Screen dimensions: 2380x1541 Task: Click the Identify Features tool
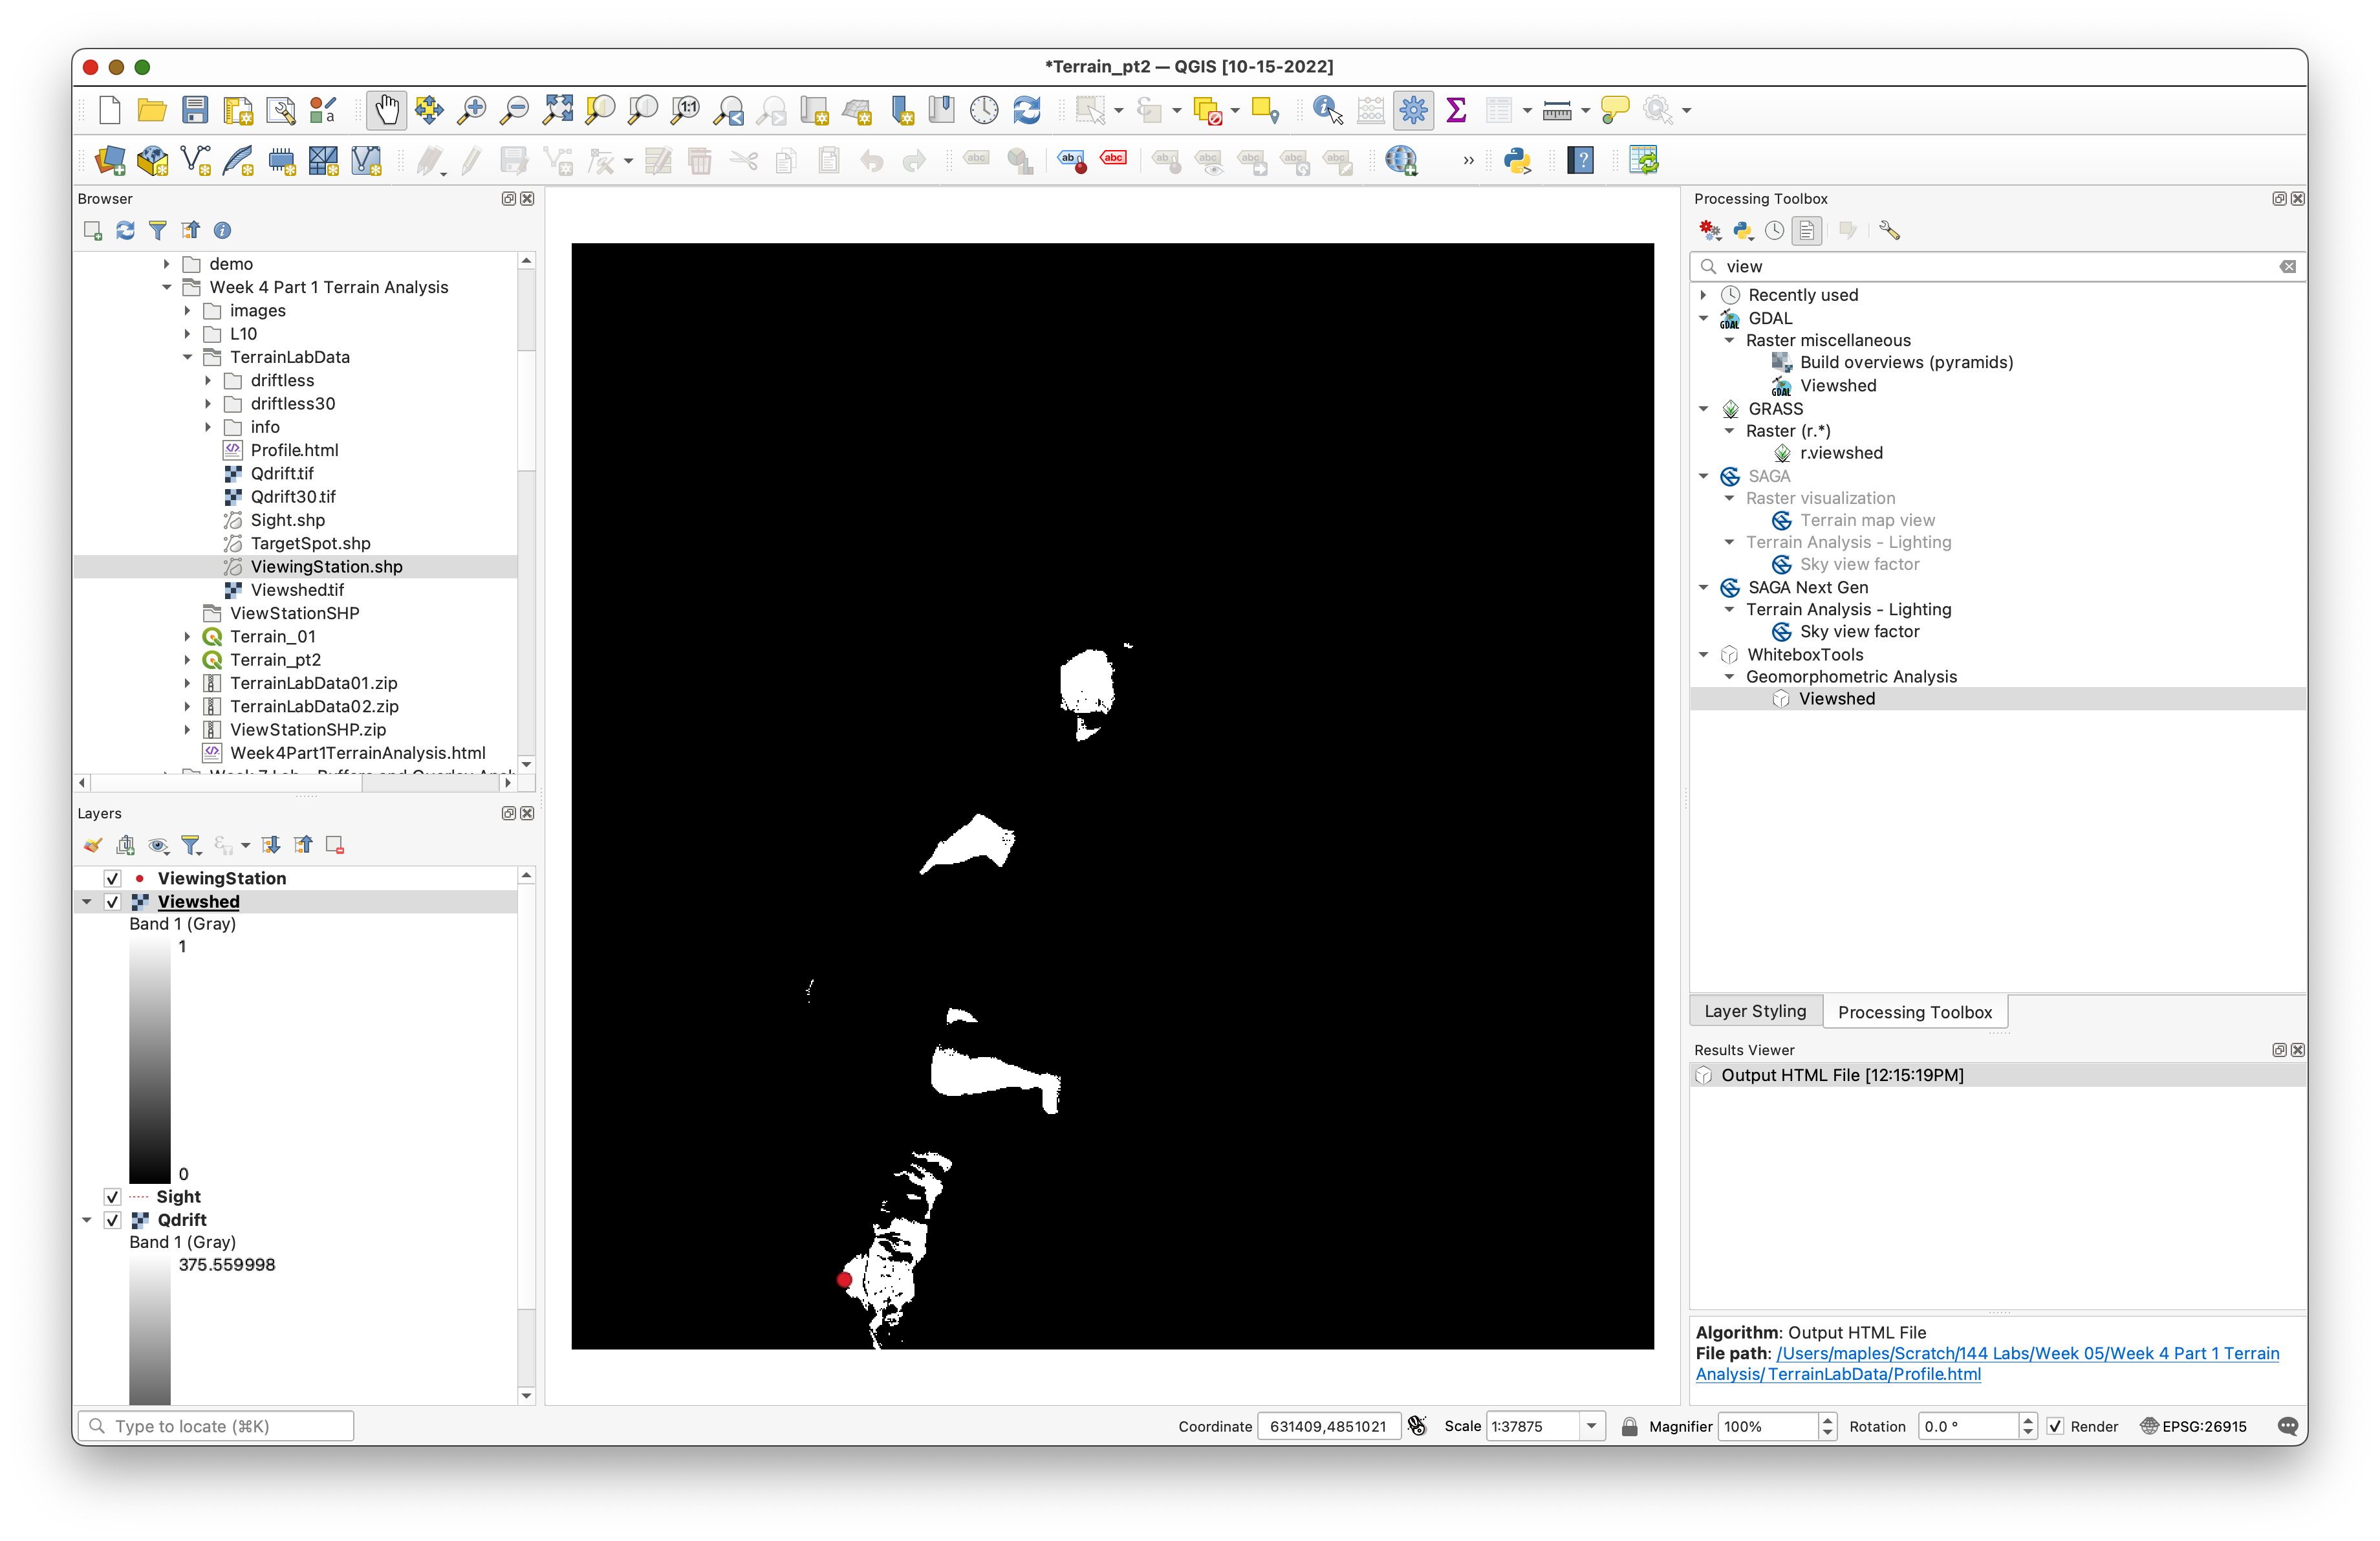point(1327,110)
